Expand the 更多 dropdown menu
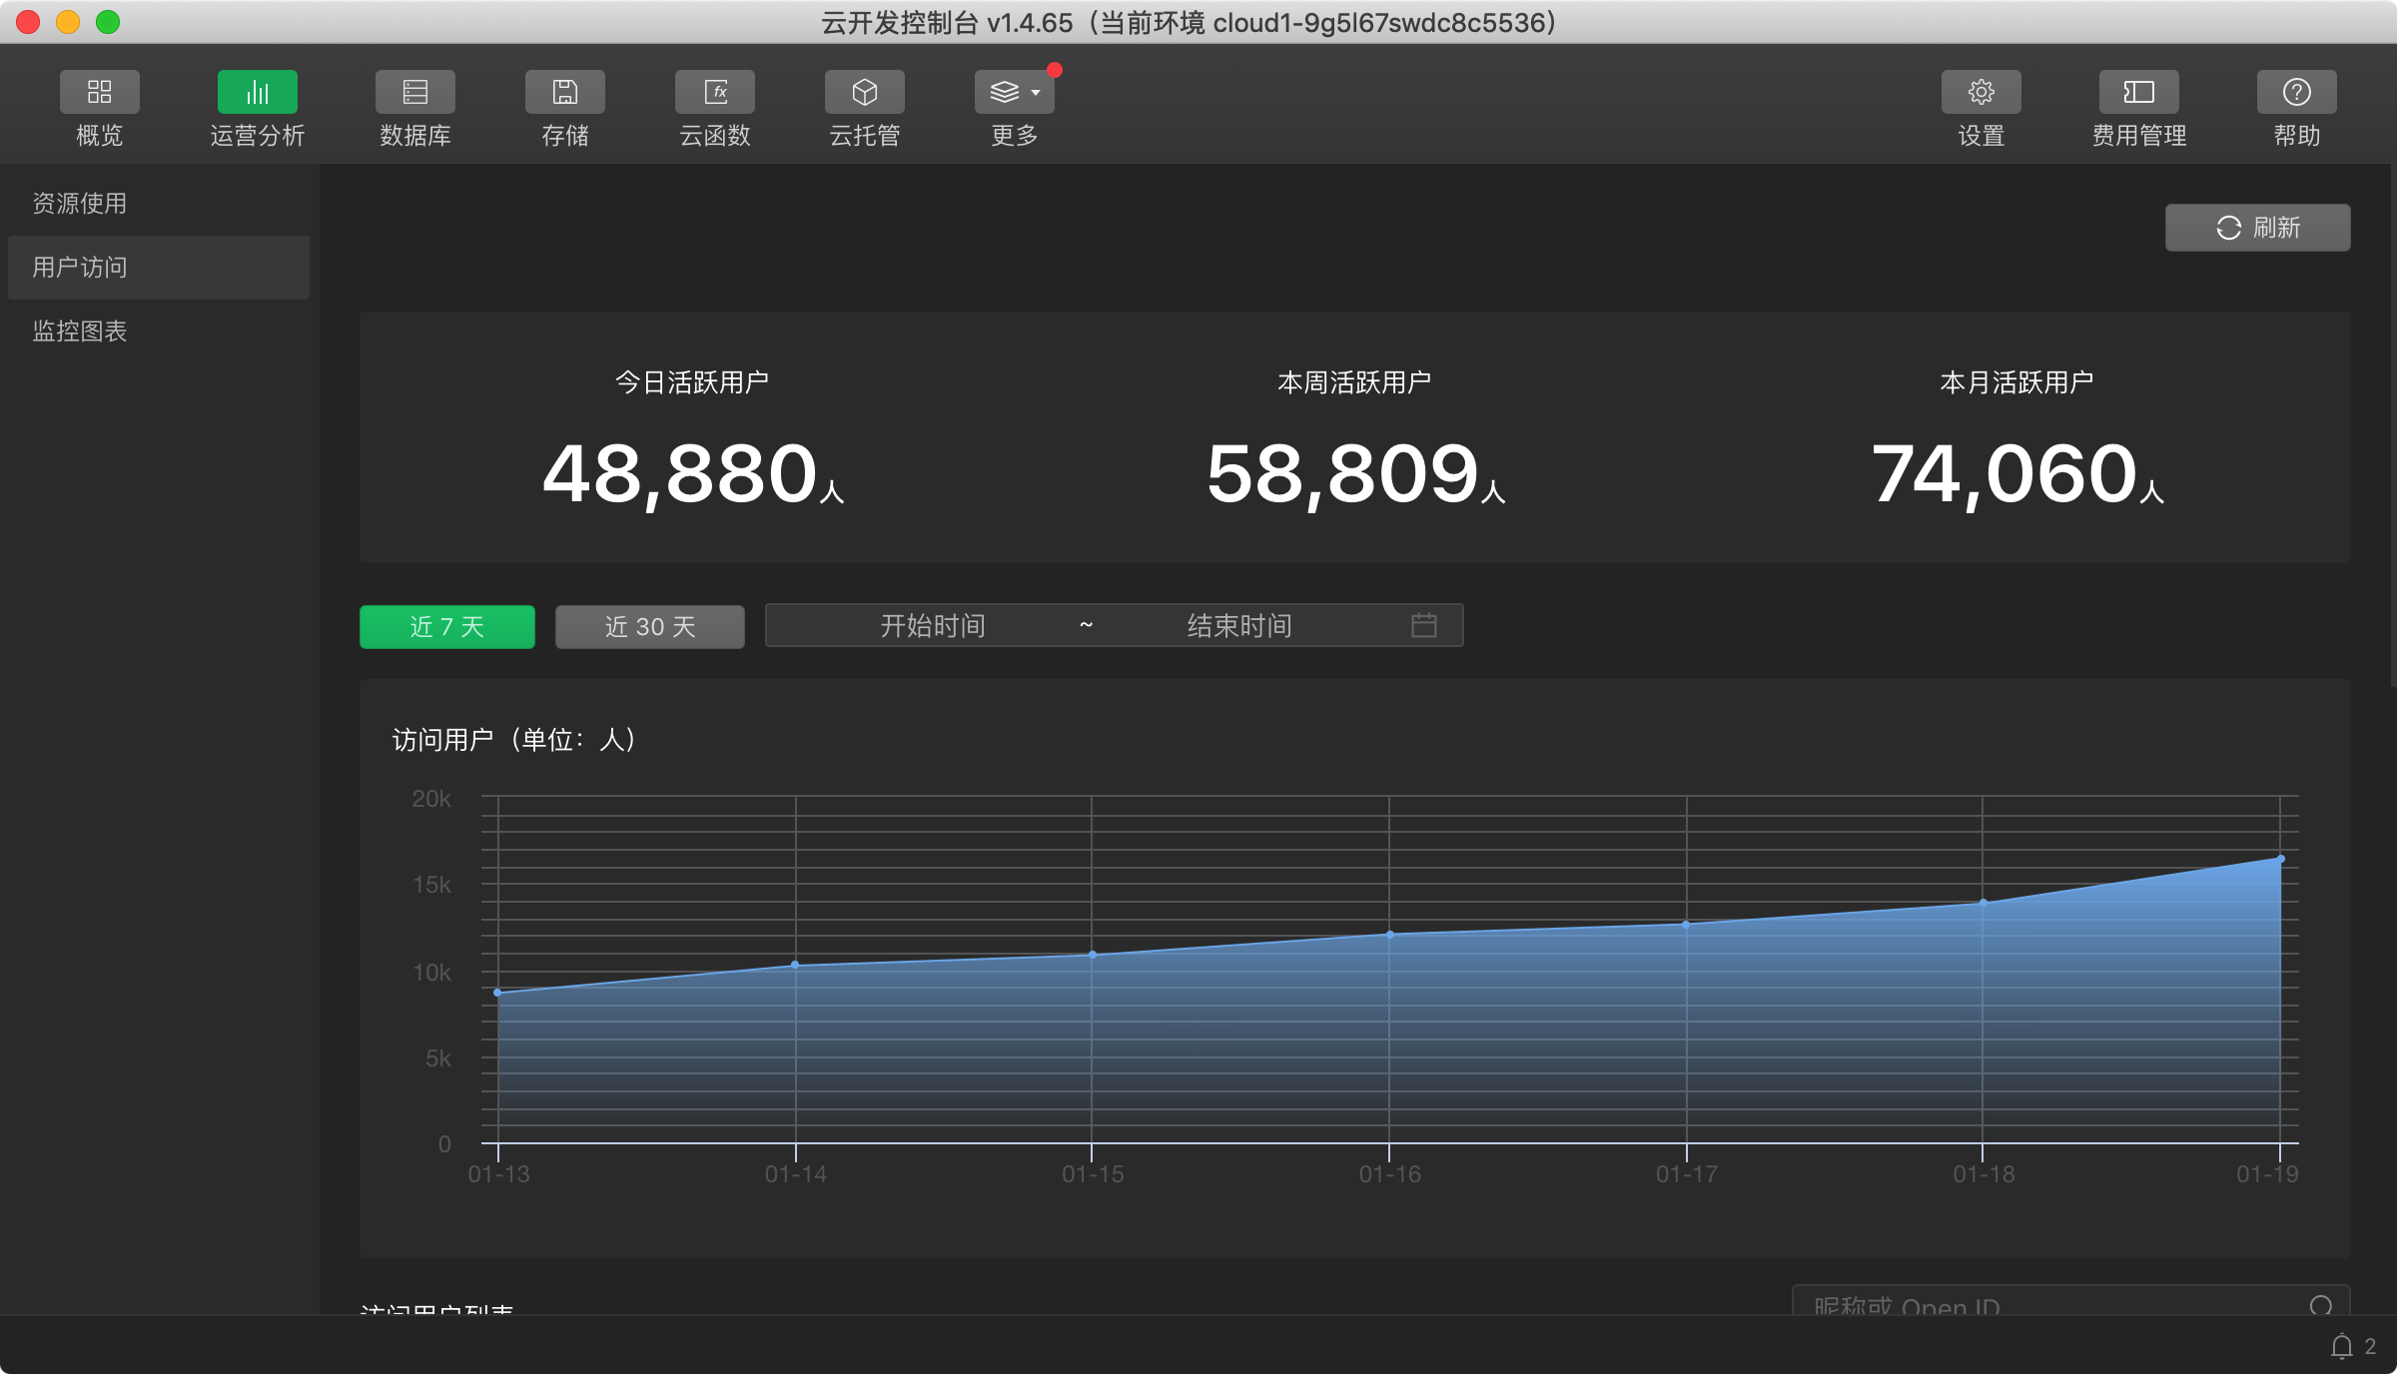The width and height of the screenshot is (2397, 1374). click(1014, 93)
